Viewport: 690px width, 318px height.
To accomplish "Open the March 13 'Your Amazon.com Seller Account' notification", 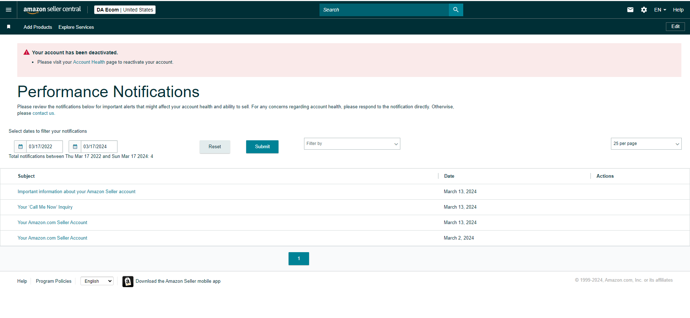I will (52, 223).
